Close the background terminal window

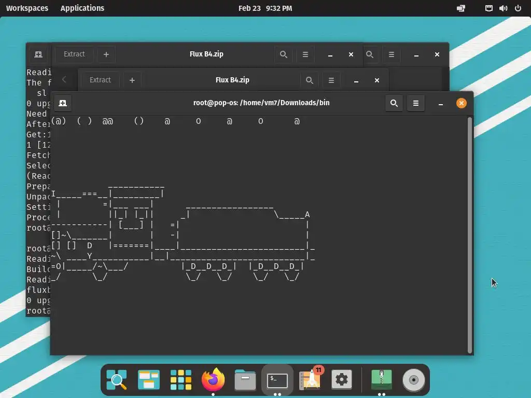[x=437, y=54]
